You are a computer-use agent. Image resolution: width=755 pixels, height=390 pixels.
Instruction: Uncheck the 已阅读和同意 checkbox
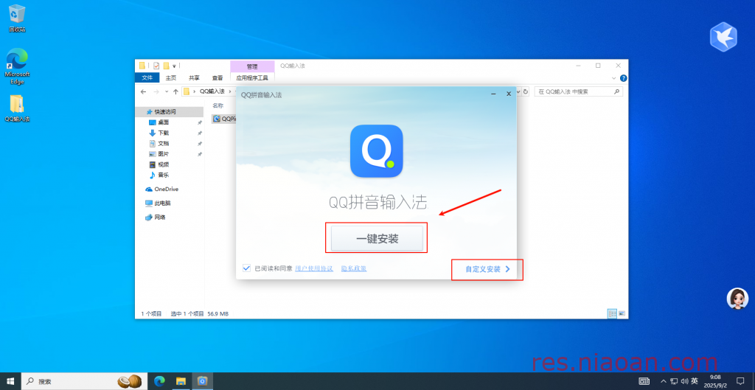tap(247, 268)
